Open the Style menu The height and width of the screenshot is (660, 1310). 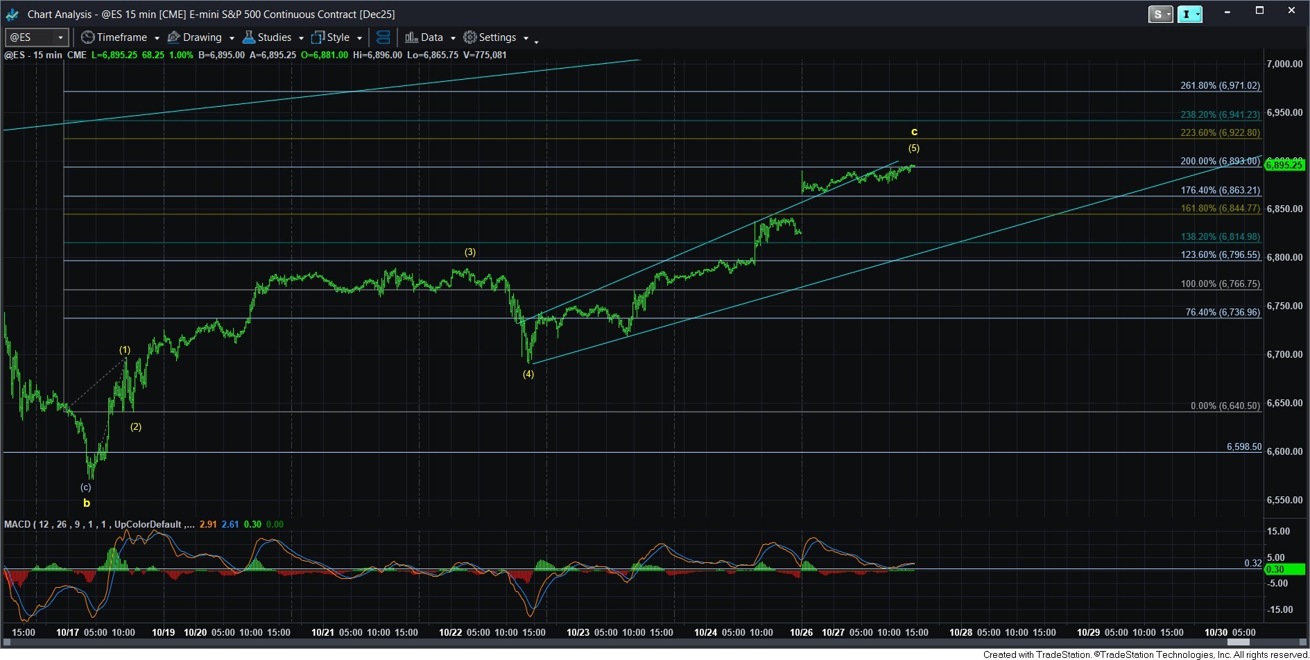[338, 37]
